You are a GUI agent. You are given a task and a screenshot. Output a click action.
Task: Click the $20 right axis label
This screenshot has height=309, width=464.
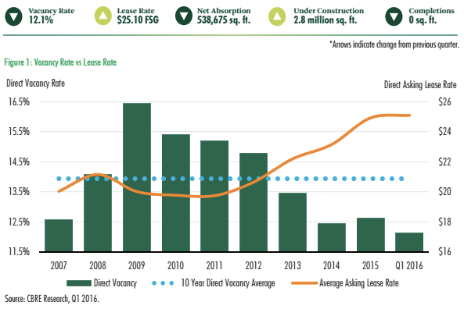444,191
